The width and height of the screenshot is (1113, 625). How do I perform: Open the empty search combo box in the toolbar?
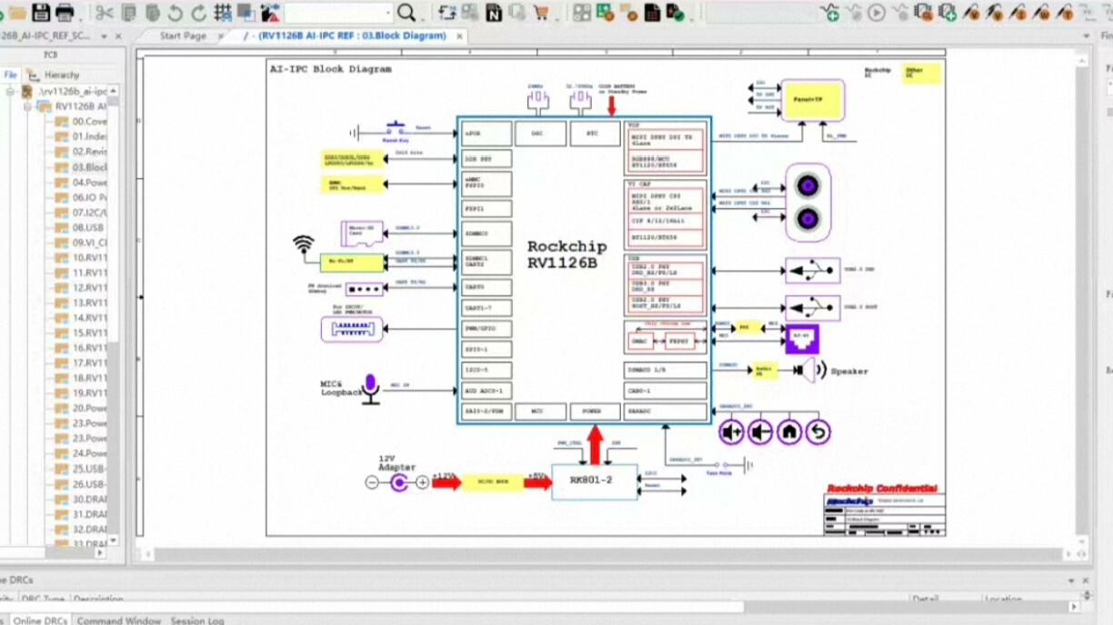click(338, 13)
